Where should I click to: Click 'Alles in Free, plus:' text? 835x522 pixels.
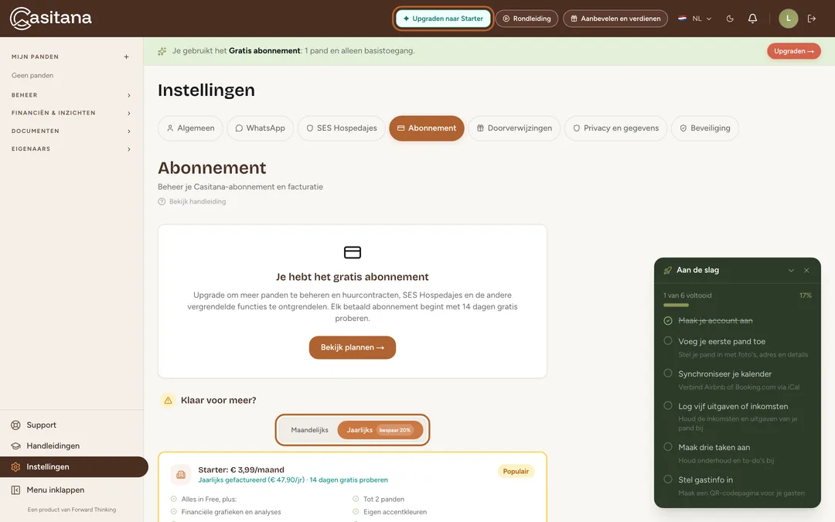(x=209, y=499)
